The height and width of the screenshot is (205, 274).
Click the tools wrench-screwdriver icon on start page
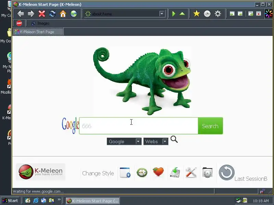(191, 173)
